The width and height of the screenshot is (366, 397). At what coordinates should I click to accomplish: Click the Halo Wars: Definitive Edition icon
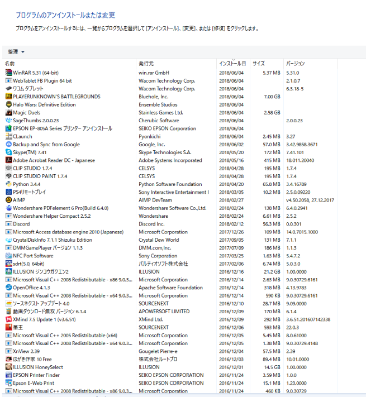[9, 104]
